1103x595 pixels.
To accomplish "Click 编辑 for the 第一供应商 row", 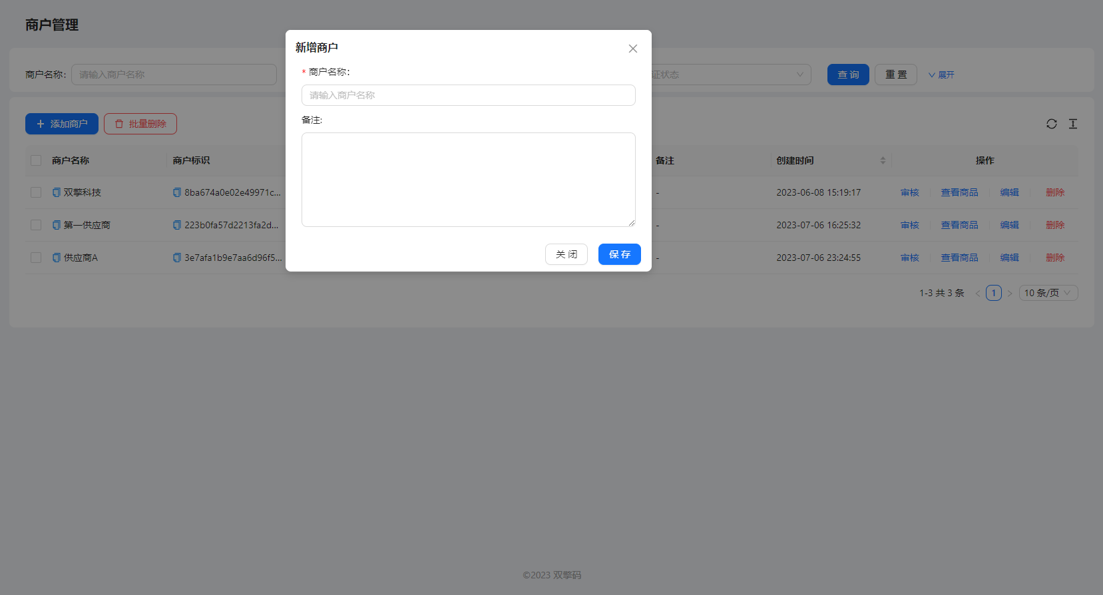I will [1009, 225].
